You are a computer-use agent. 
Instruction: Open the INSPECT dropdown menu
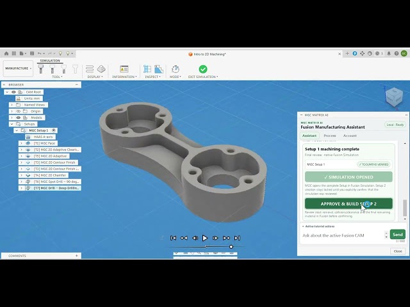pos(152,77)
